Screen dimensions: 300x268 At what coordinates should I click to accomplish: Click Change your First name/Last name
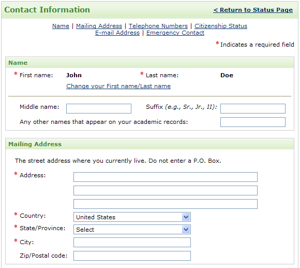click(118, 86)
